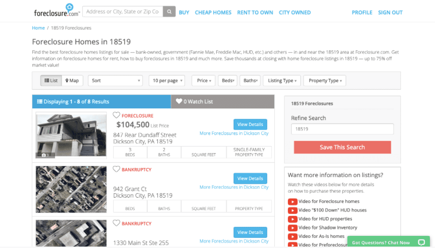The width and height of the screenshot is (435, 248).
Task: Switch to List view
Action: click(x=51, y=80)
